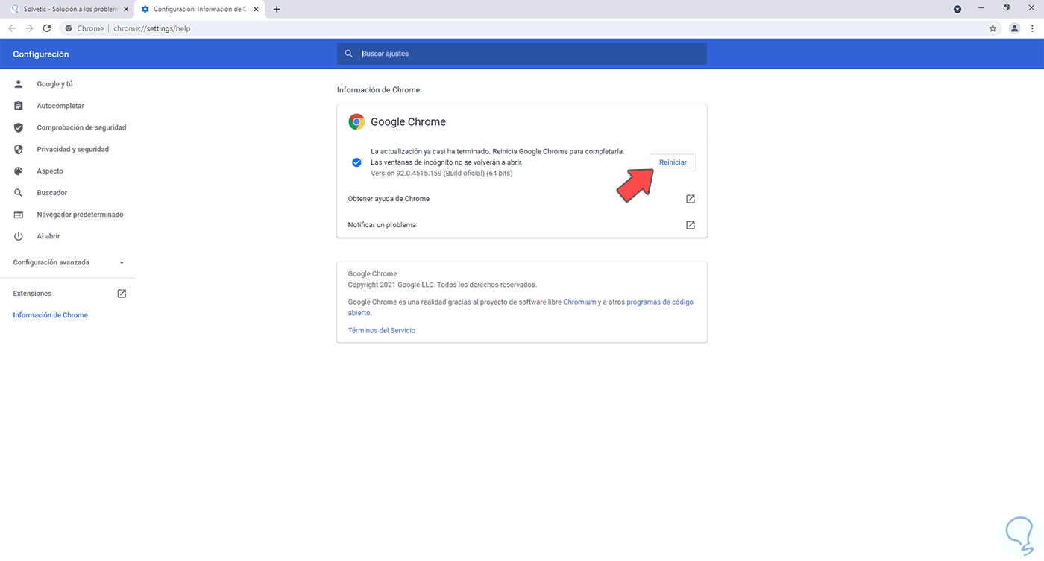
Task: Click the shield icon beside Privacidad
Action: click(19, 149)
